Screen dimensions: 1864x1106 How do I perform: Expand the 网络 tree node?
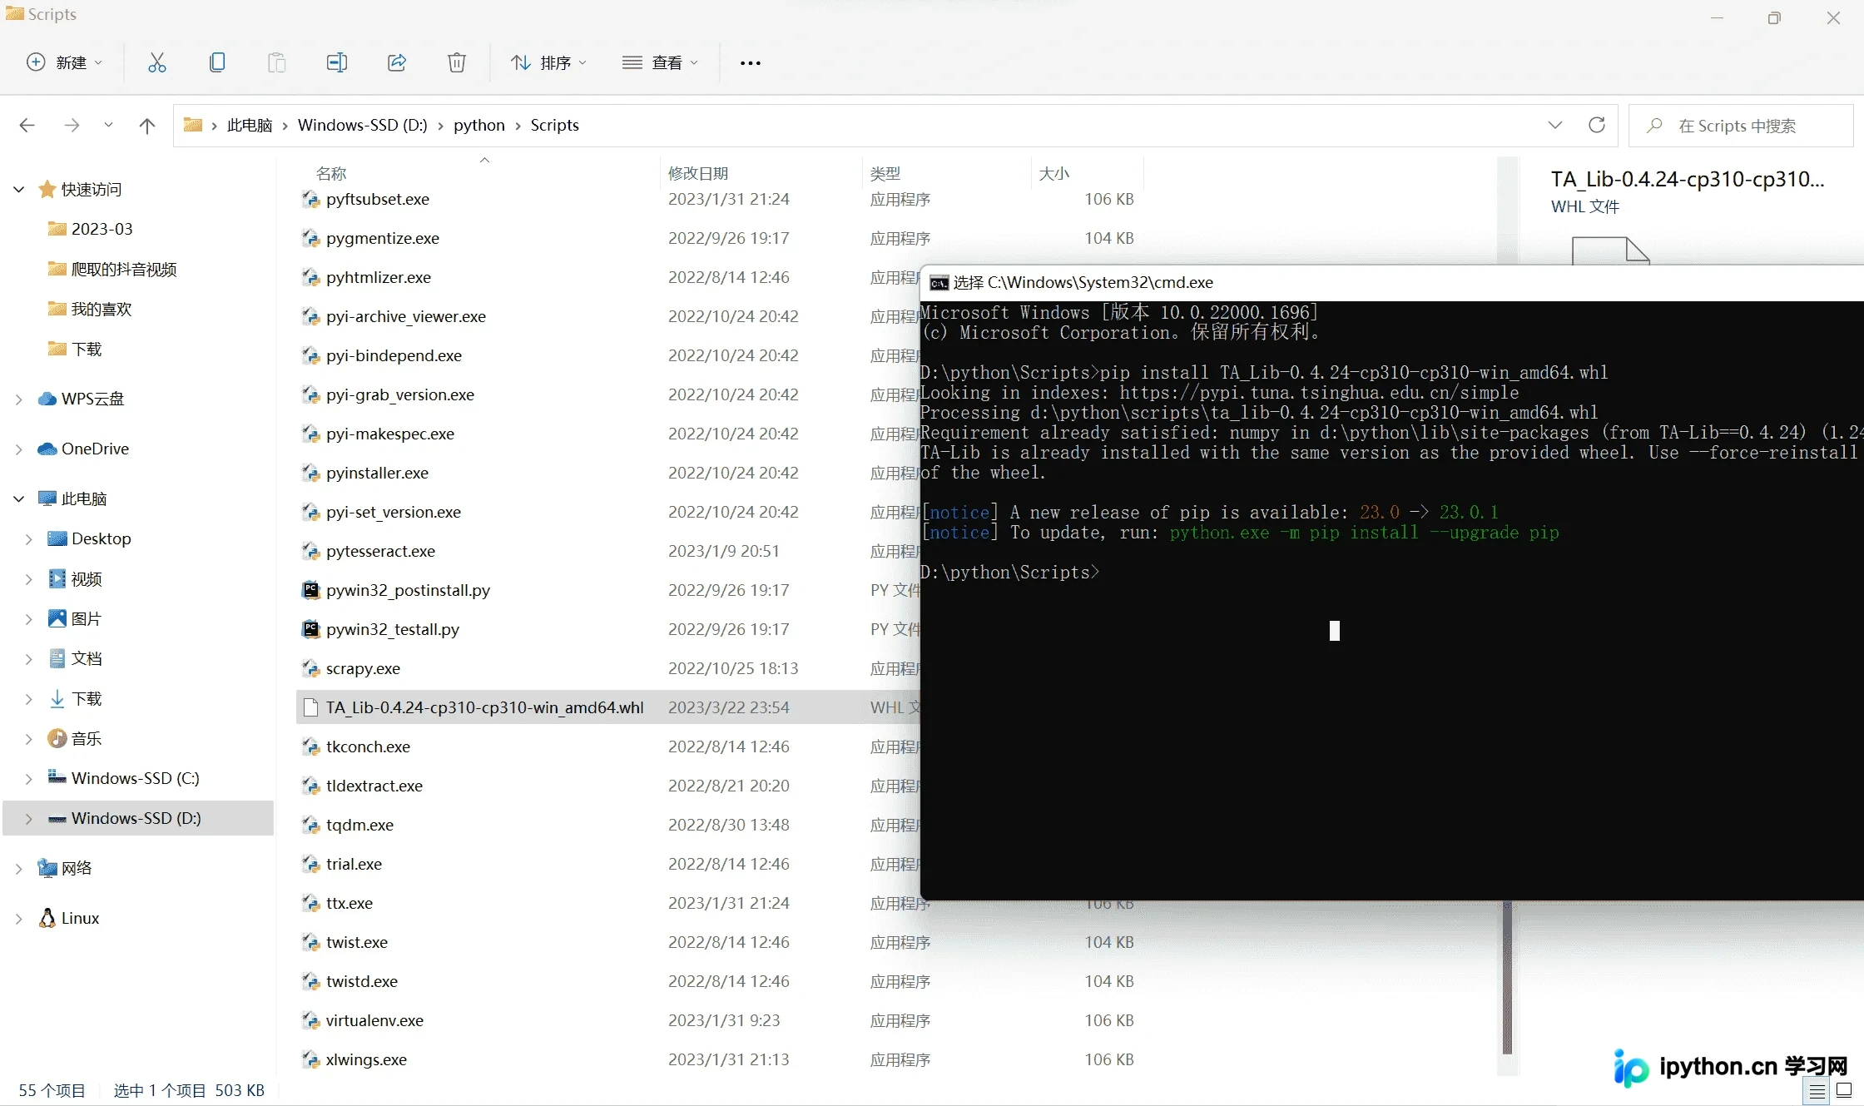19,868
